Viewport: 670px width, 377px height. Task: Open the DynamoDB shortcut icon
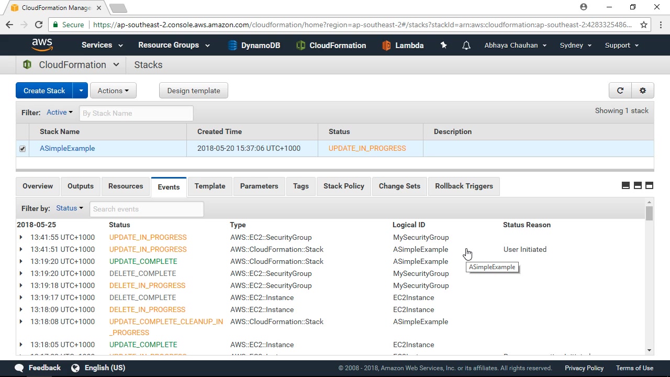click(x=233, y=46)
